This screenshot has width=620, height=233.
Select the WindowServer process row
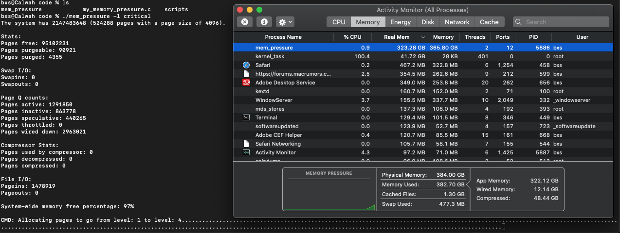(x=423, y=100)
